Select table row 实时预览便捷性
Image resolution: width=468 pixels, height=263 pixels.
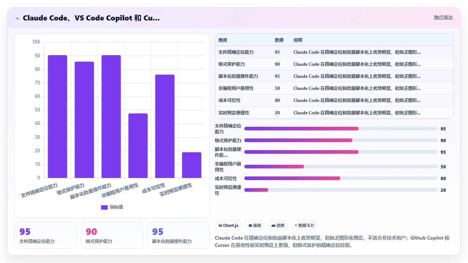[334, 113]
